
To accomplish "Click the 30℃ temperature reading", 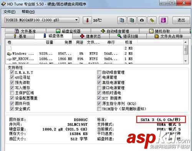I will [x=97, y=20].
